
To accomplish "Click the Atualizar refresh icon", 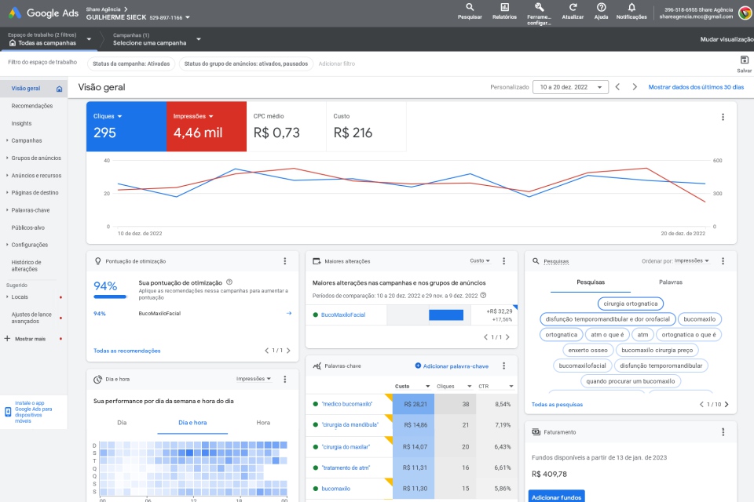I will pyautogui.click(x=573, y=12).
